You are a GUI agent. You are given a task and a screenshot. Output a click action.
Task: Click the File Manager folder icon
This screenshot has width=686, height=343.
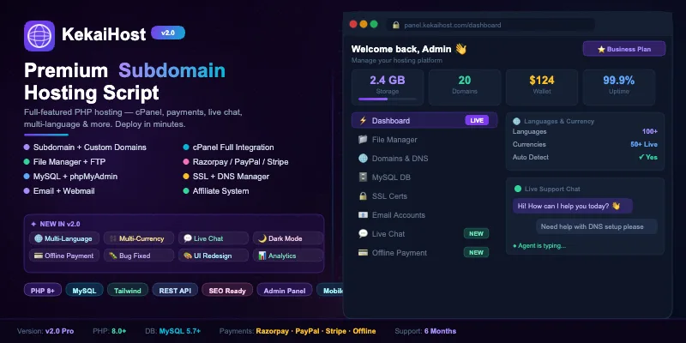(x=363, y=140)
